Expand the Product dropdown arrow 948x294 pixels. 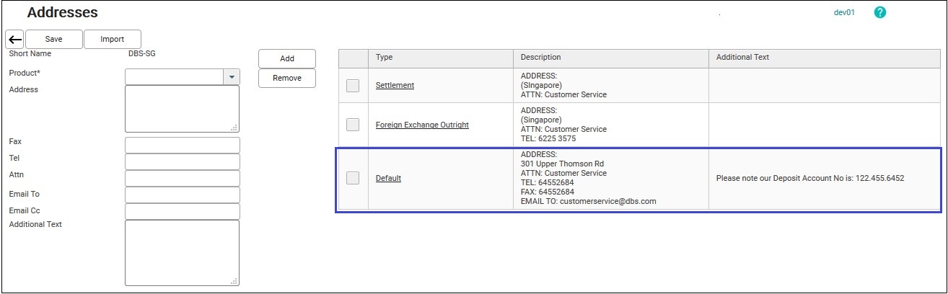click(x=232, y=76)
